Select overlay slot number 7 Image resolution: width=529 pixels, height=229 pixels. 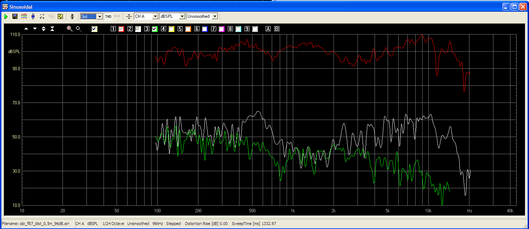tap(214, 29)
